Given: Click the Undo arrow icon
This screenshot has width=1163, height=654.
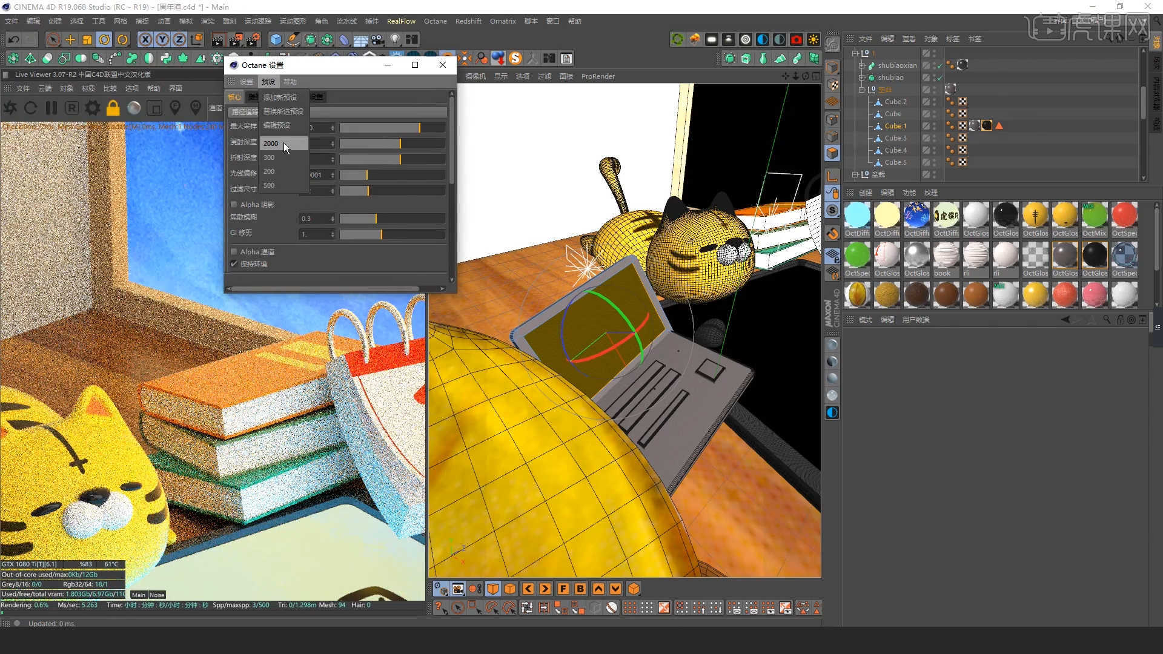Looking at the screenshot, I should tap(13, 40).
